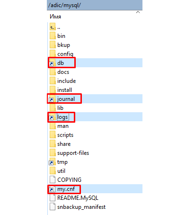
Task: Select the bin folder icon
Action: [x=53, y=36]
